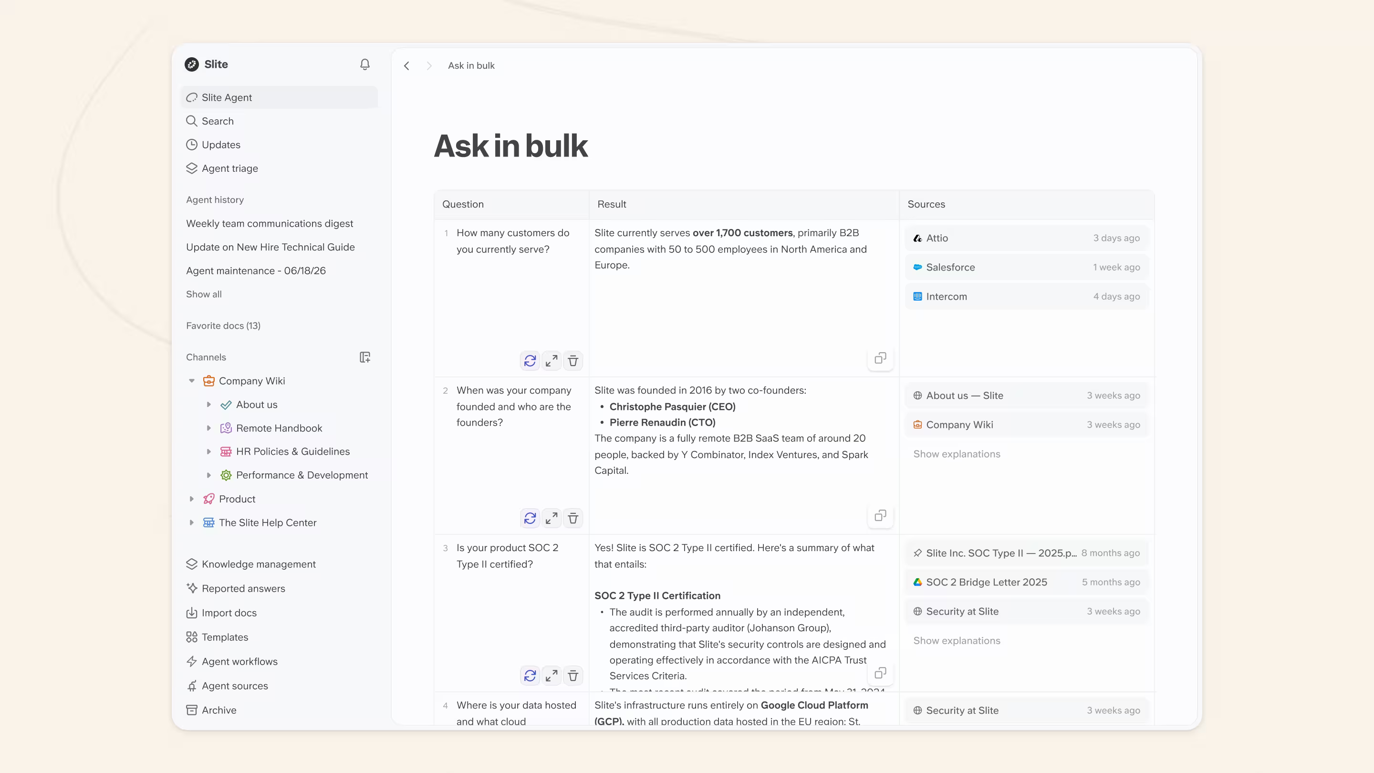The image size is (1374, 773).
Task: Click question about company founders
Action: point(514,407)
